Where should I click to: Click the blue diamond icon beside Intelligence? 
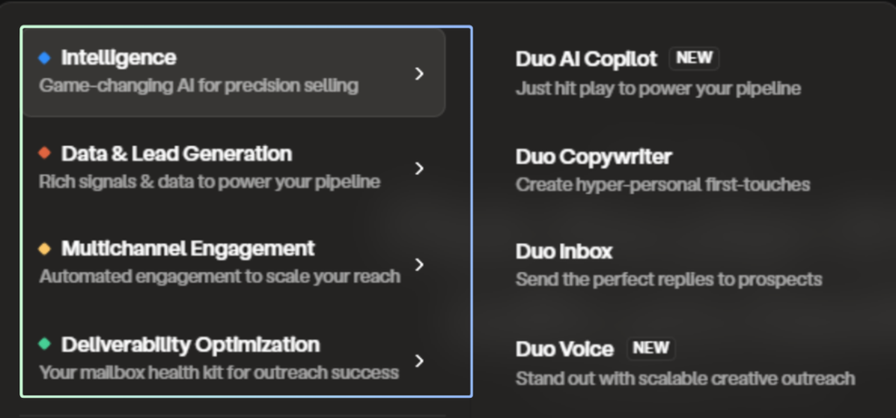coord(45,59)
